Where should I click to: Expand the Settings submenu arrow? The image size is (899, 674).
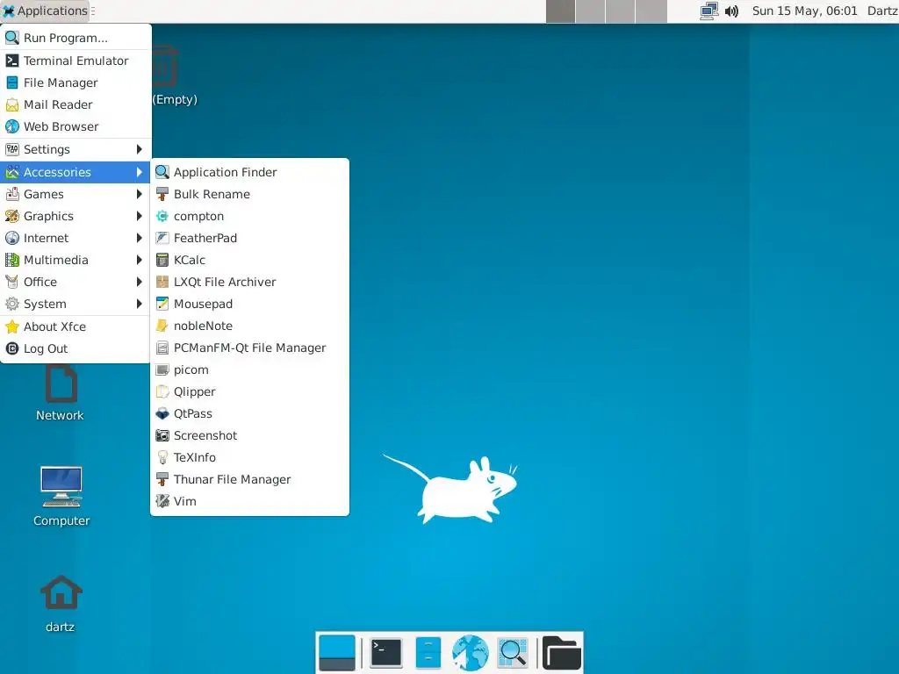[139, 149]
